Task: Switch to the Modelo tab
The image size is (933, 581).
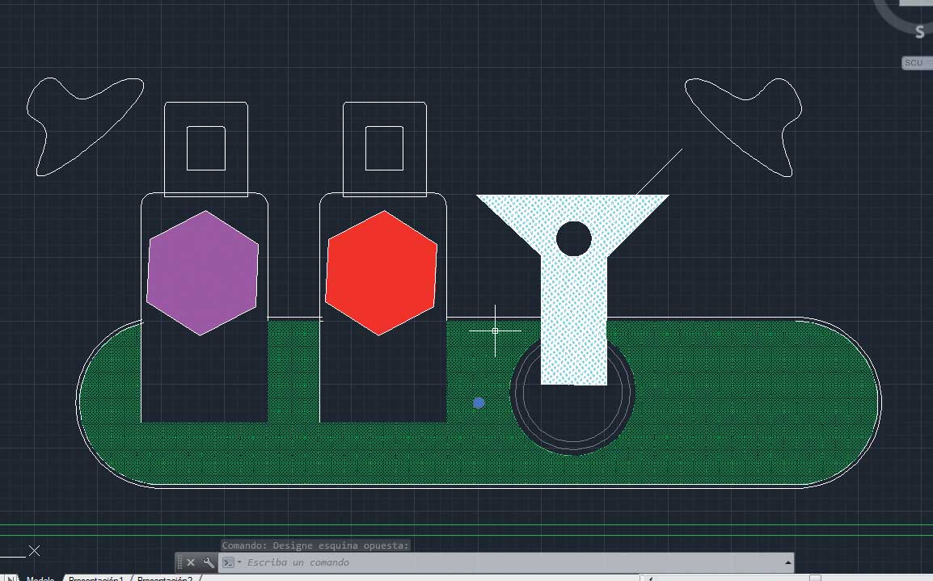Action: [x=40, y=579]
